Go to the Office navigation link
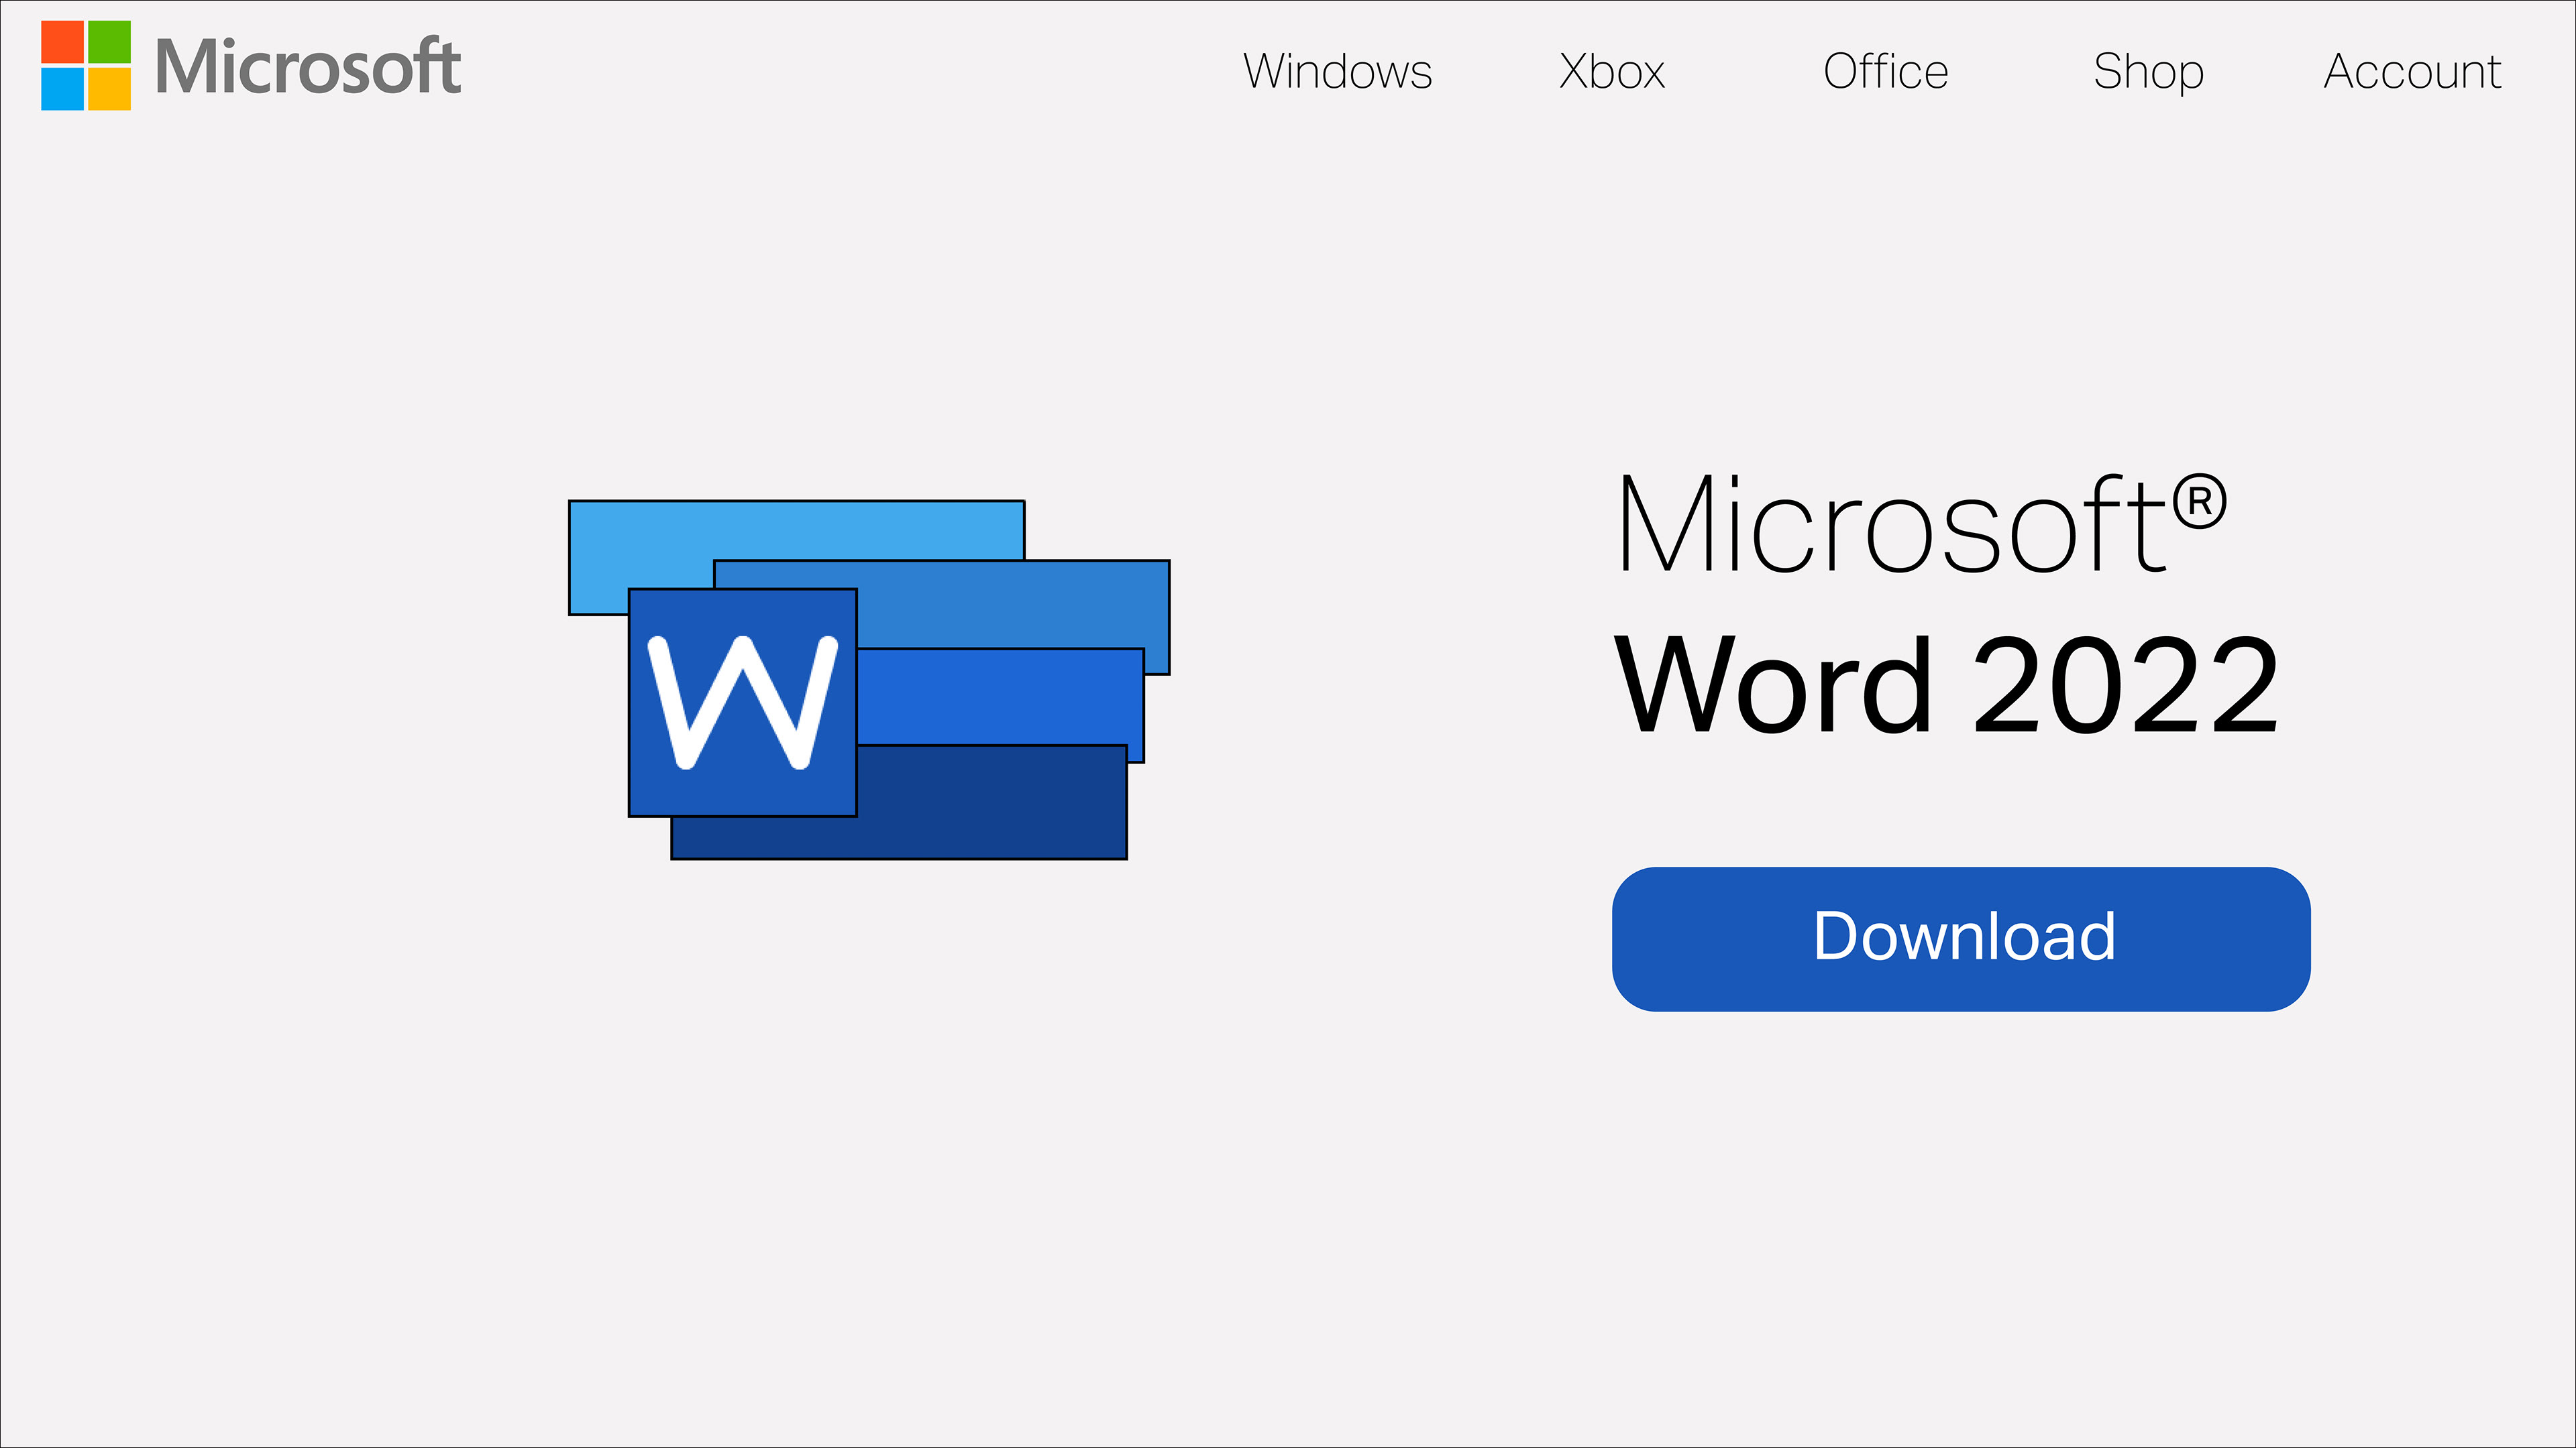 (1886, 72)
